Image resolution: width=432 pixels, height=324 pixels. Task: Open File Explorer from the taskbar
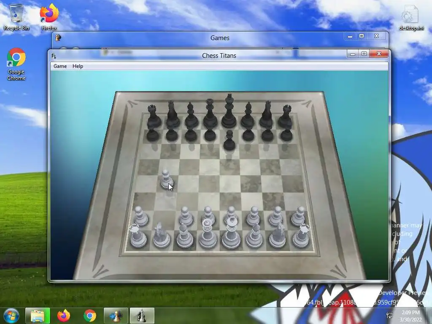[38, 316]
